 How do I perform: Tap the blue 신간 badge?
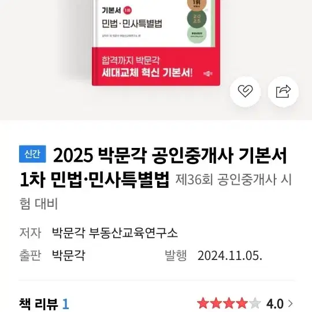pyautogui.click(x=32, y=154)
